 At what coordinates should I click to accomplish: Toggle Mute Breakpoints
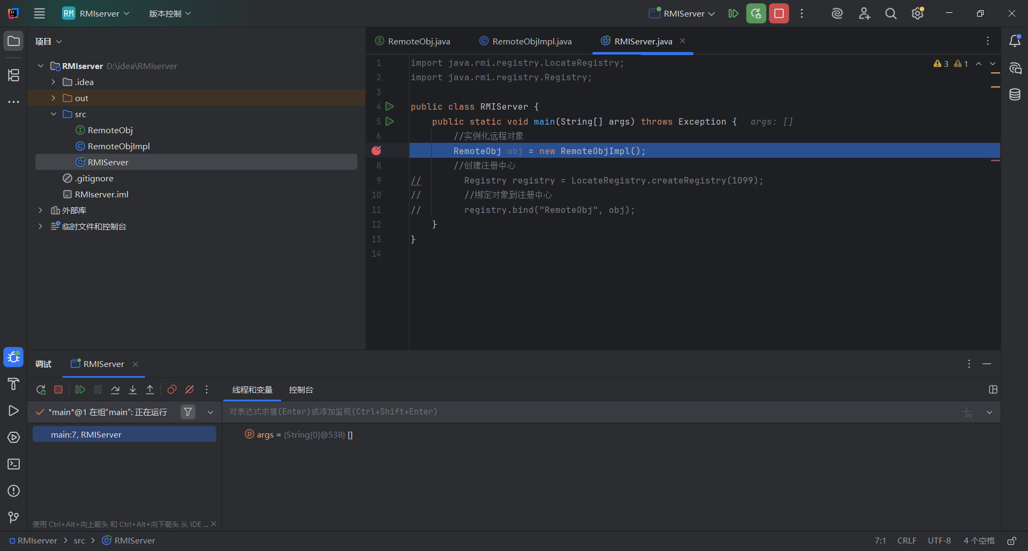(x=190, y=390)
